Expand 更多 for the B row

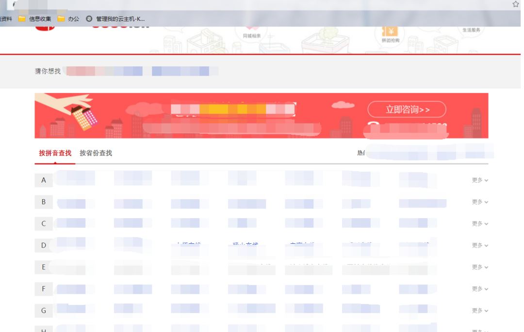pos(480,202)
